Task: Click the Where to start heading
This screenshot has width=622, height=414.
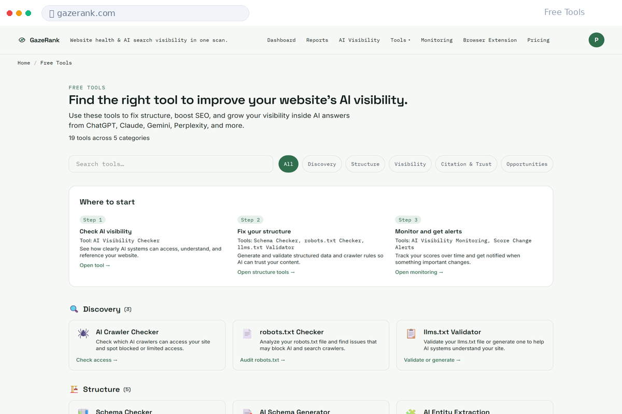Action: (107, 202)
